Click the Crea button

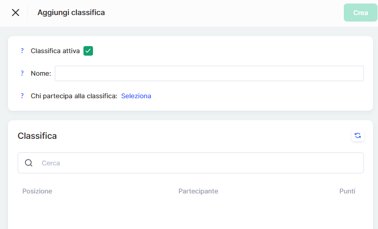pos(360,13)
